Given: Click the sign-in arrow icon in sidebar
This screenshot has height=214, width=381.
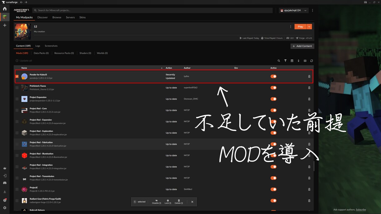Looking at the screenshot, I should (5, 176).
